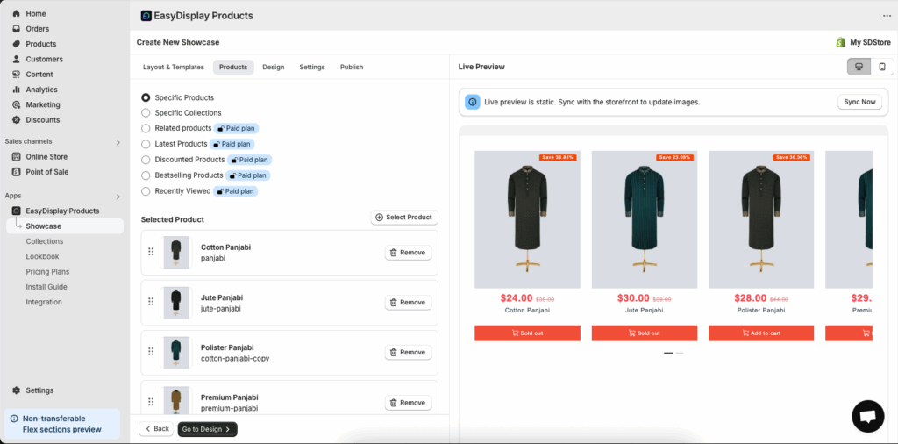The height and width of the screenshot is (444, 898).
Task: Open the chat support bubble
Action: [x=868, y=417]
